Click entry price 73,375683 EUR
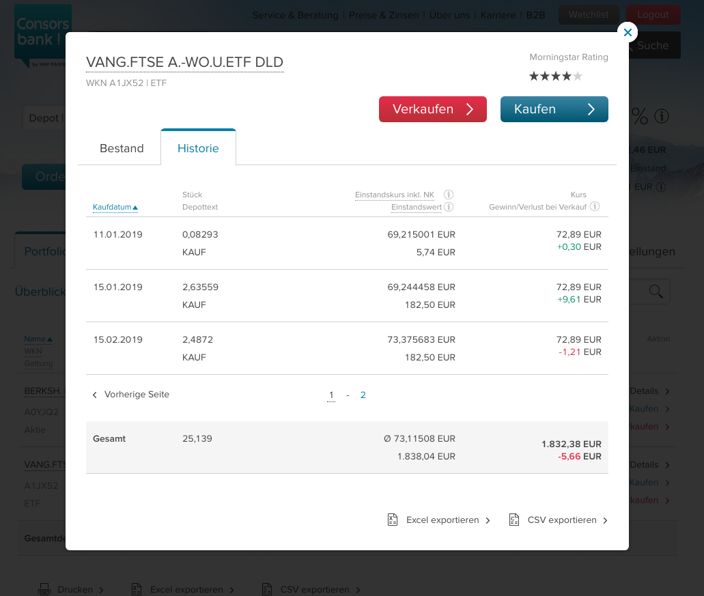704x596 pixels. click(421, 339)
